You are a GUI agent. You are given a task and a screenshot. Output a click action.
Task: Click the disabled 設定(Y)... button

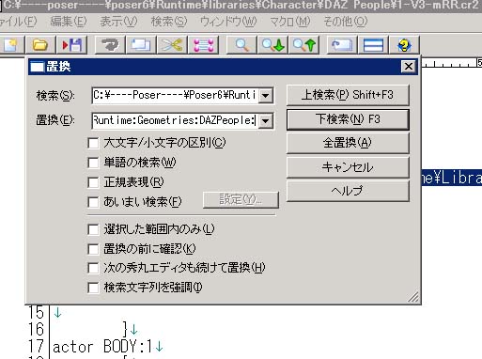[x=241, y=200]
